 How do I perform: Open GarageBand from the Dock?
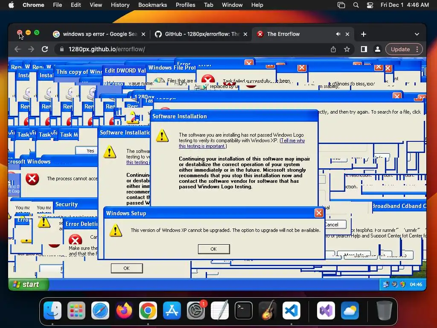point(268,310)
